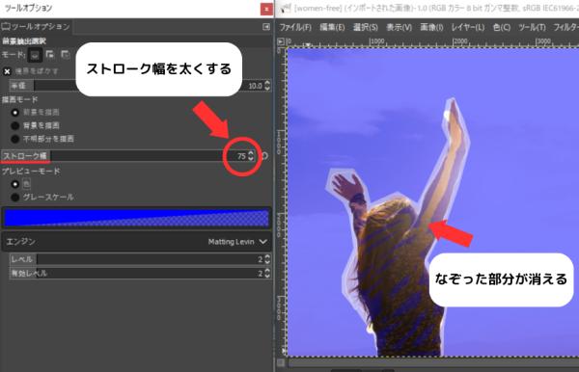Click the stroke width value 75
The height and width of the screenshot is (372, 579).
click(241, 156)
